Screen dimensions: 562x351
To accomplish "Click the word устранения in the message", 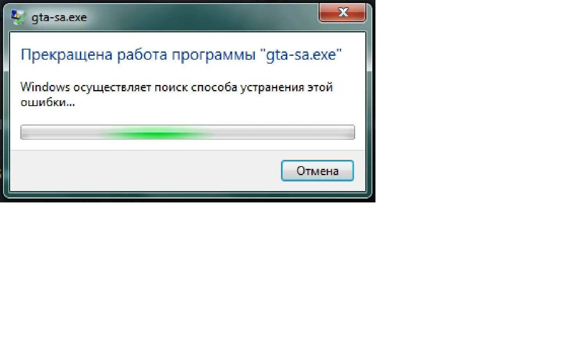I will 272,87.
